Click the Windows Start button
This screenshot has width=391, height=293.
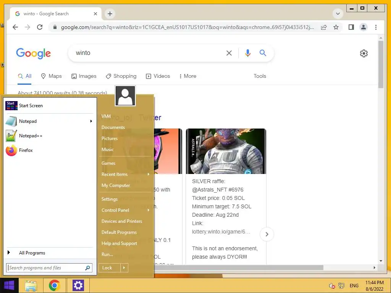coord(9,285)
